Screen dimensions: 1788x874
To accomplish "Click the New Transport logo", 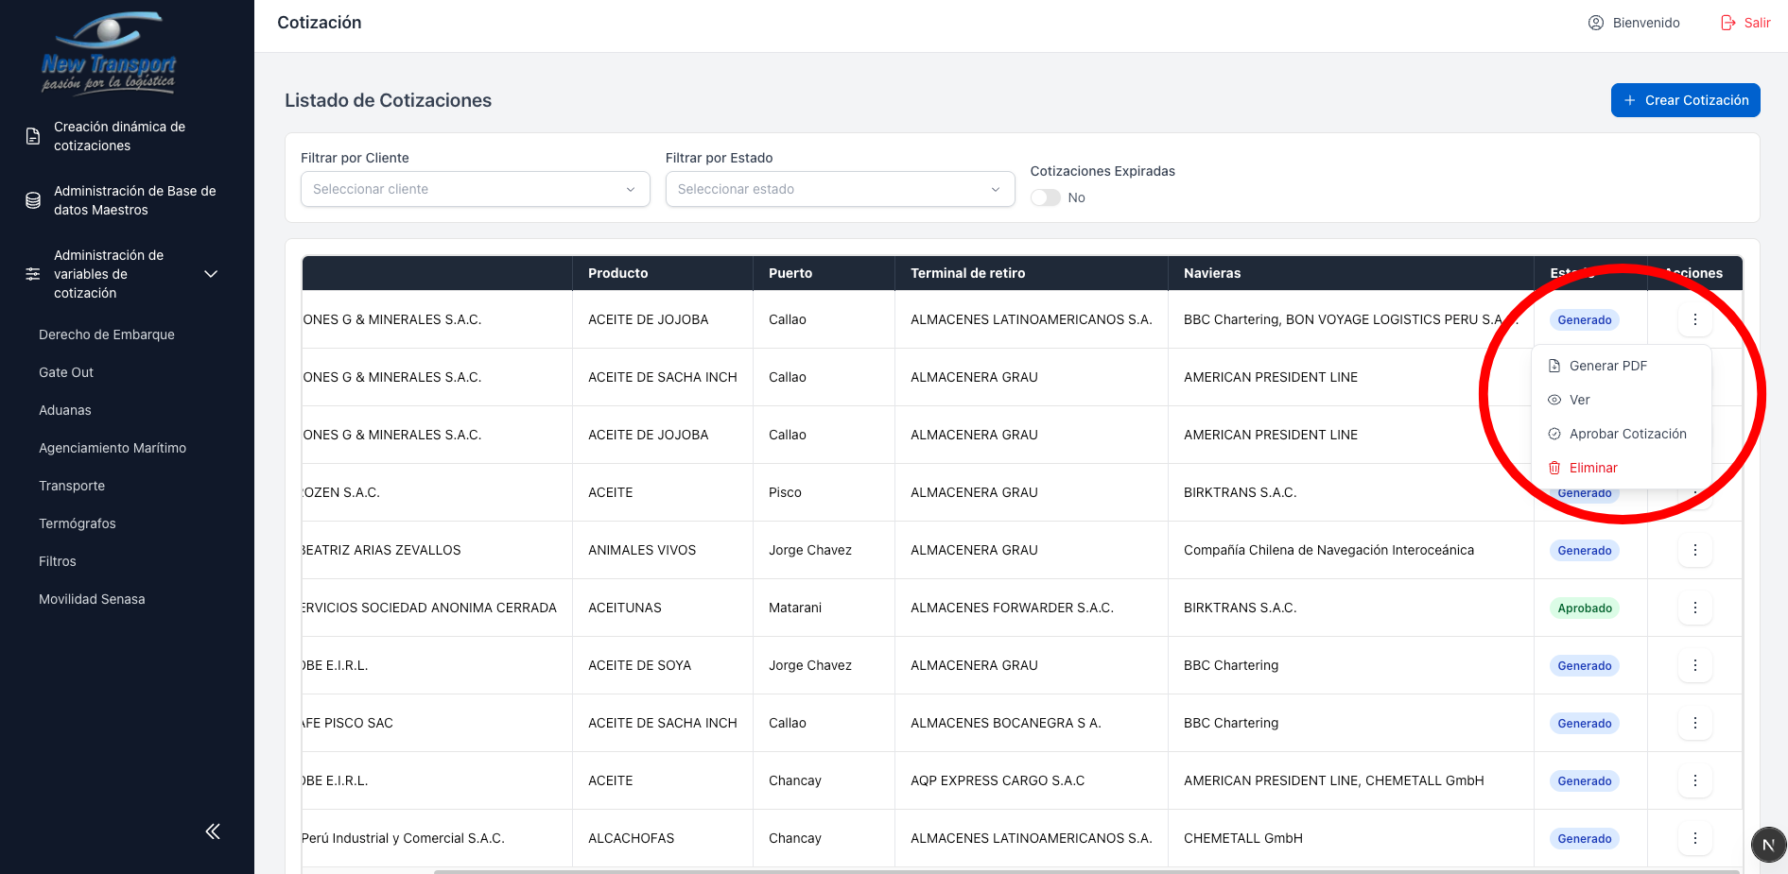I will click(109, 54).
